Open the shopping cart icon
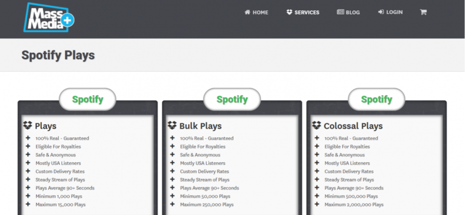Viewport: 465px width, 215px height. (423, 12)
